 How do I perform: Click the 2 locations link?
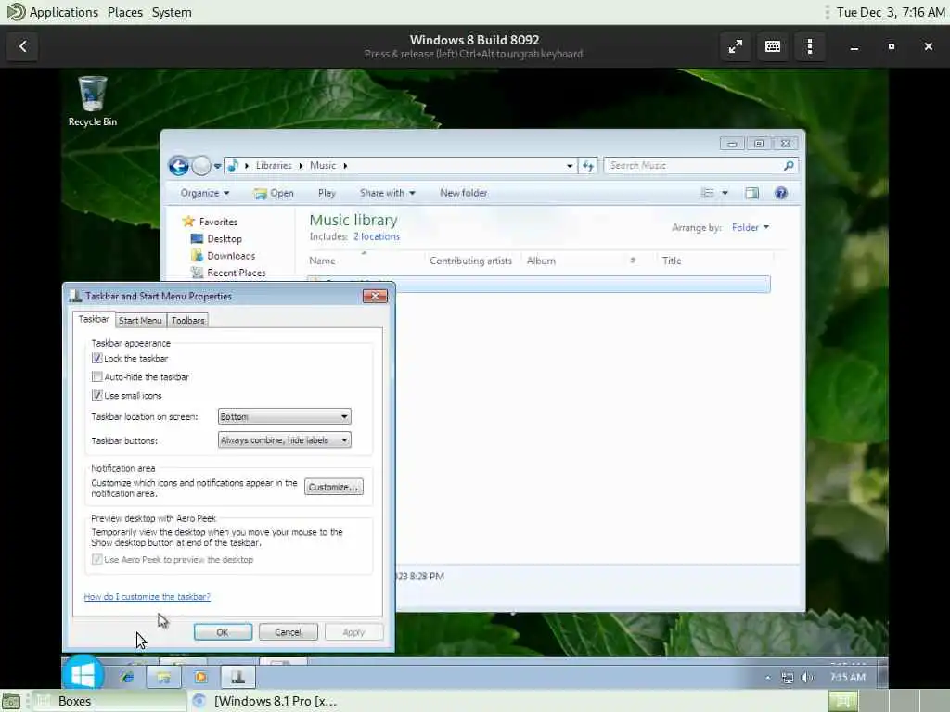point(377,236)
